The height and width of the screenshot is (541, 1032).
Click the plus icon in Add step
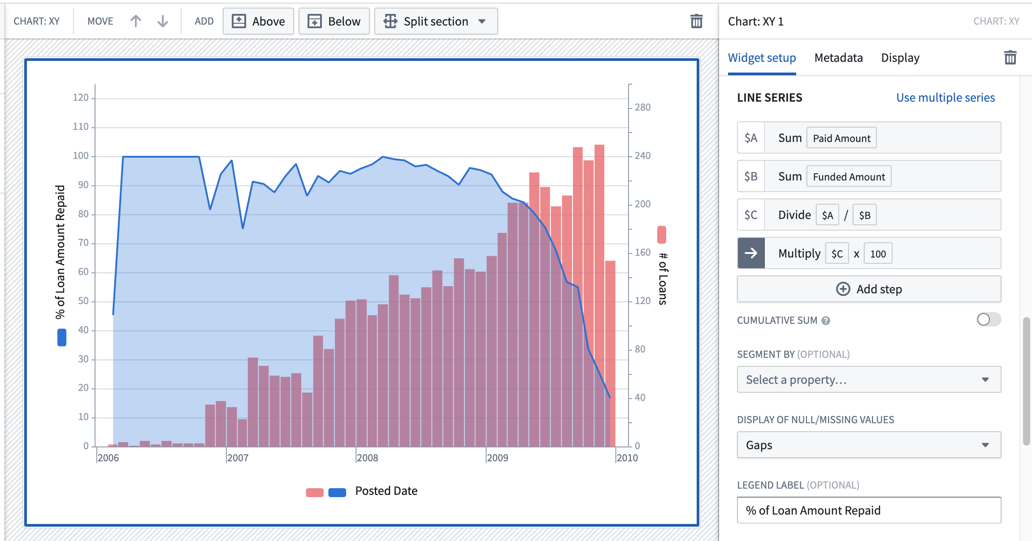click(x=843, y=289)
